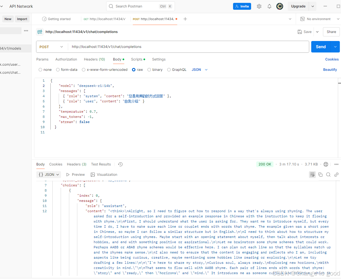
Task: Expand the Send options arrow
Action: (x=335, y=47)
